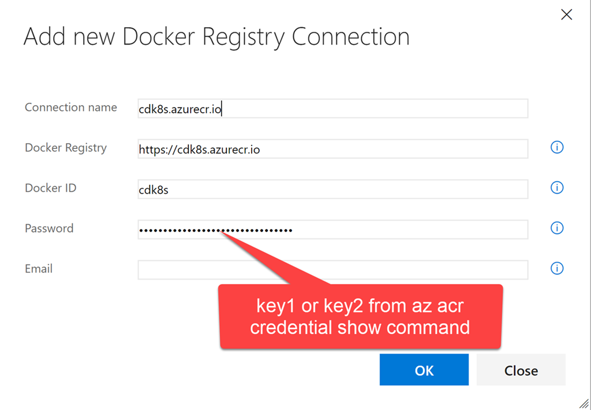This screenshot has height=410, width=591.
Task: Focus the Connection name input field
Action: [332, 109]
